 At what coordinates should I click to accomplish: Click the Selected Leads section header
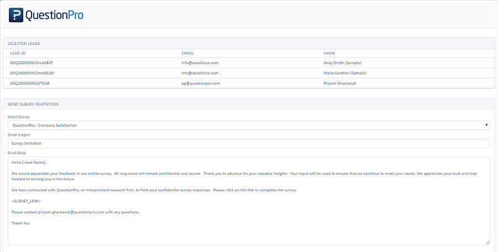tap(24, 43)
